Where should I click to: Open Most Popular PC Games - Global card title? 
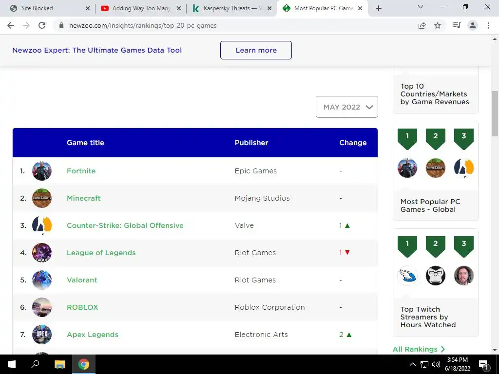[x=430, y=206]
